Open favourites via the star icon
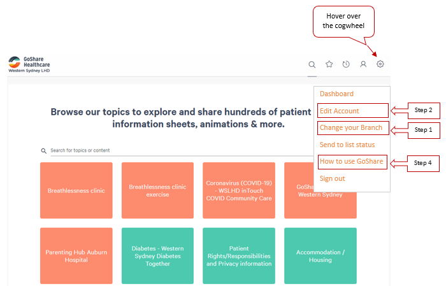This screenshot has width=446, height=286. point(329,64)
